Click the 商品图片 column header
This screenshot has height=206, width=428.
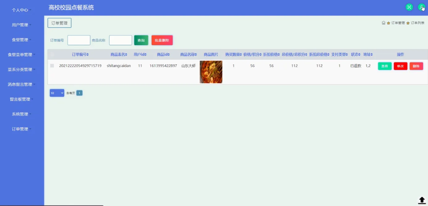click(211, 54)
